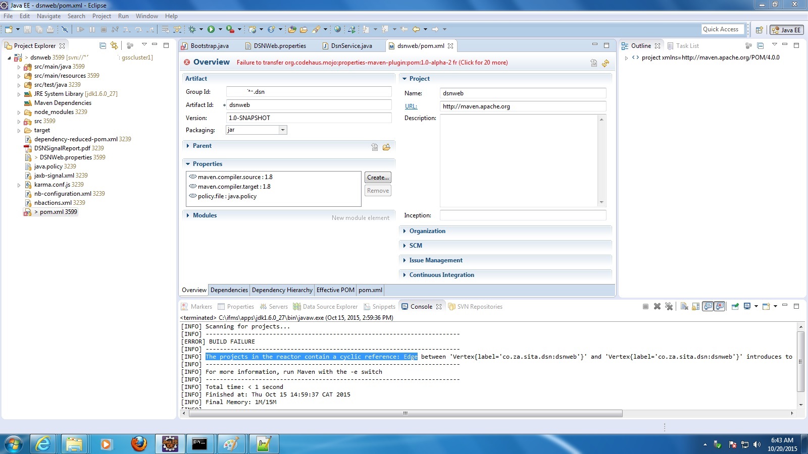
Task: Click the Back navigation arrow in toolbar
Action: point(417,29)
